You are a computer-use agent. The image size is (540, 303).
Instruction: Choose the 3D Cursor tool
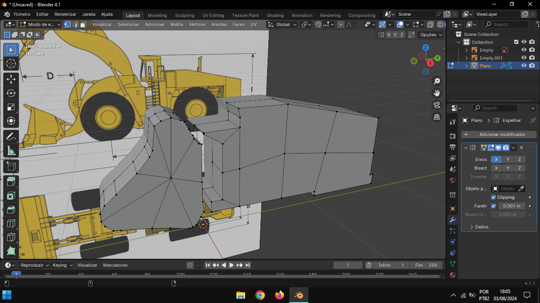pyautogui.click(x=11, y=64)
